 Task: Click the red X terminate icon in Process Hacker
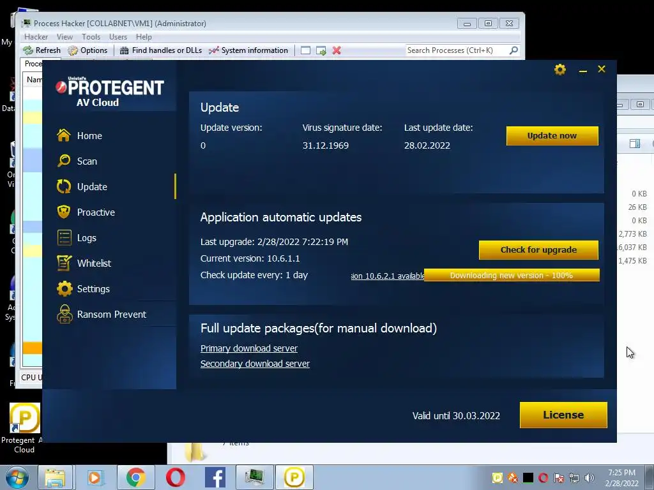(337, 50)
